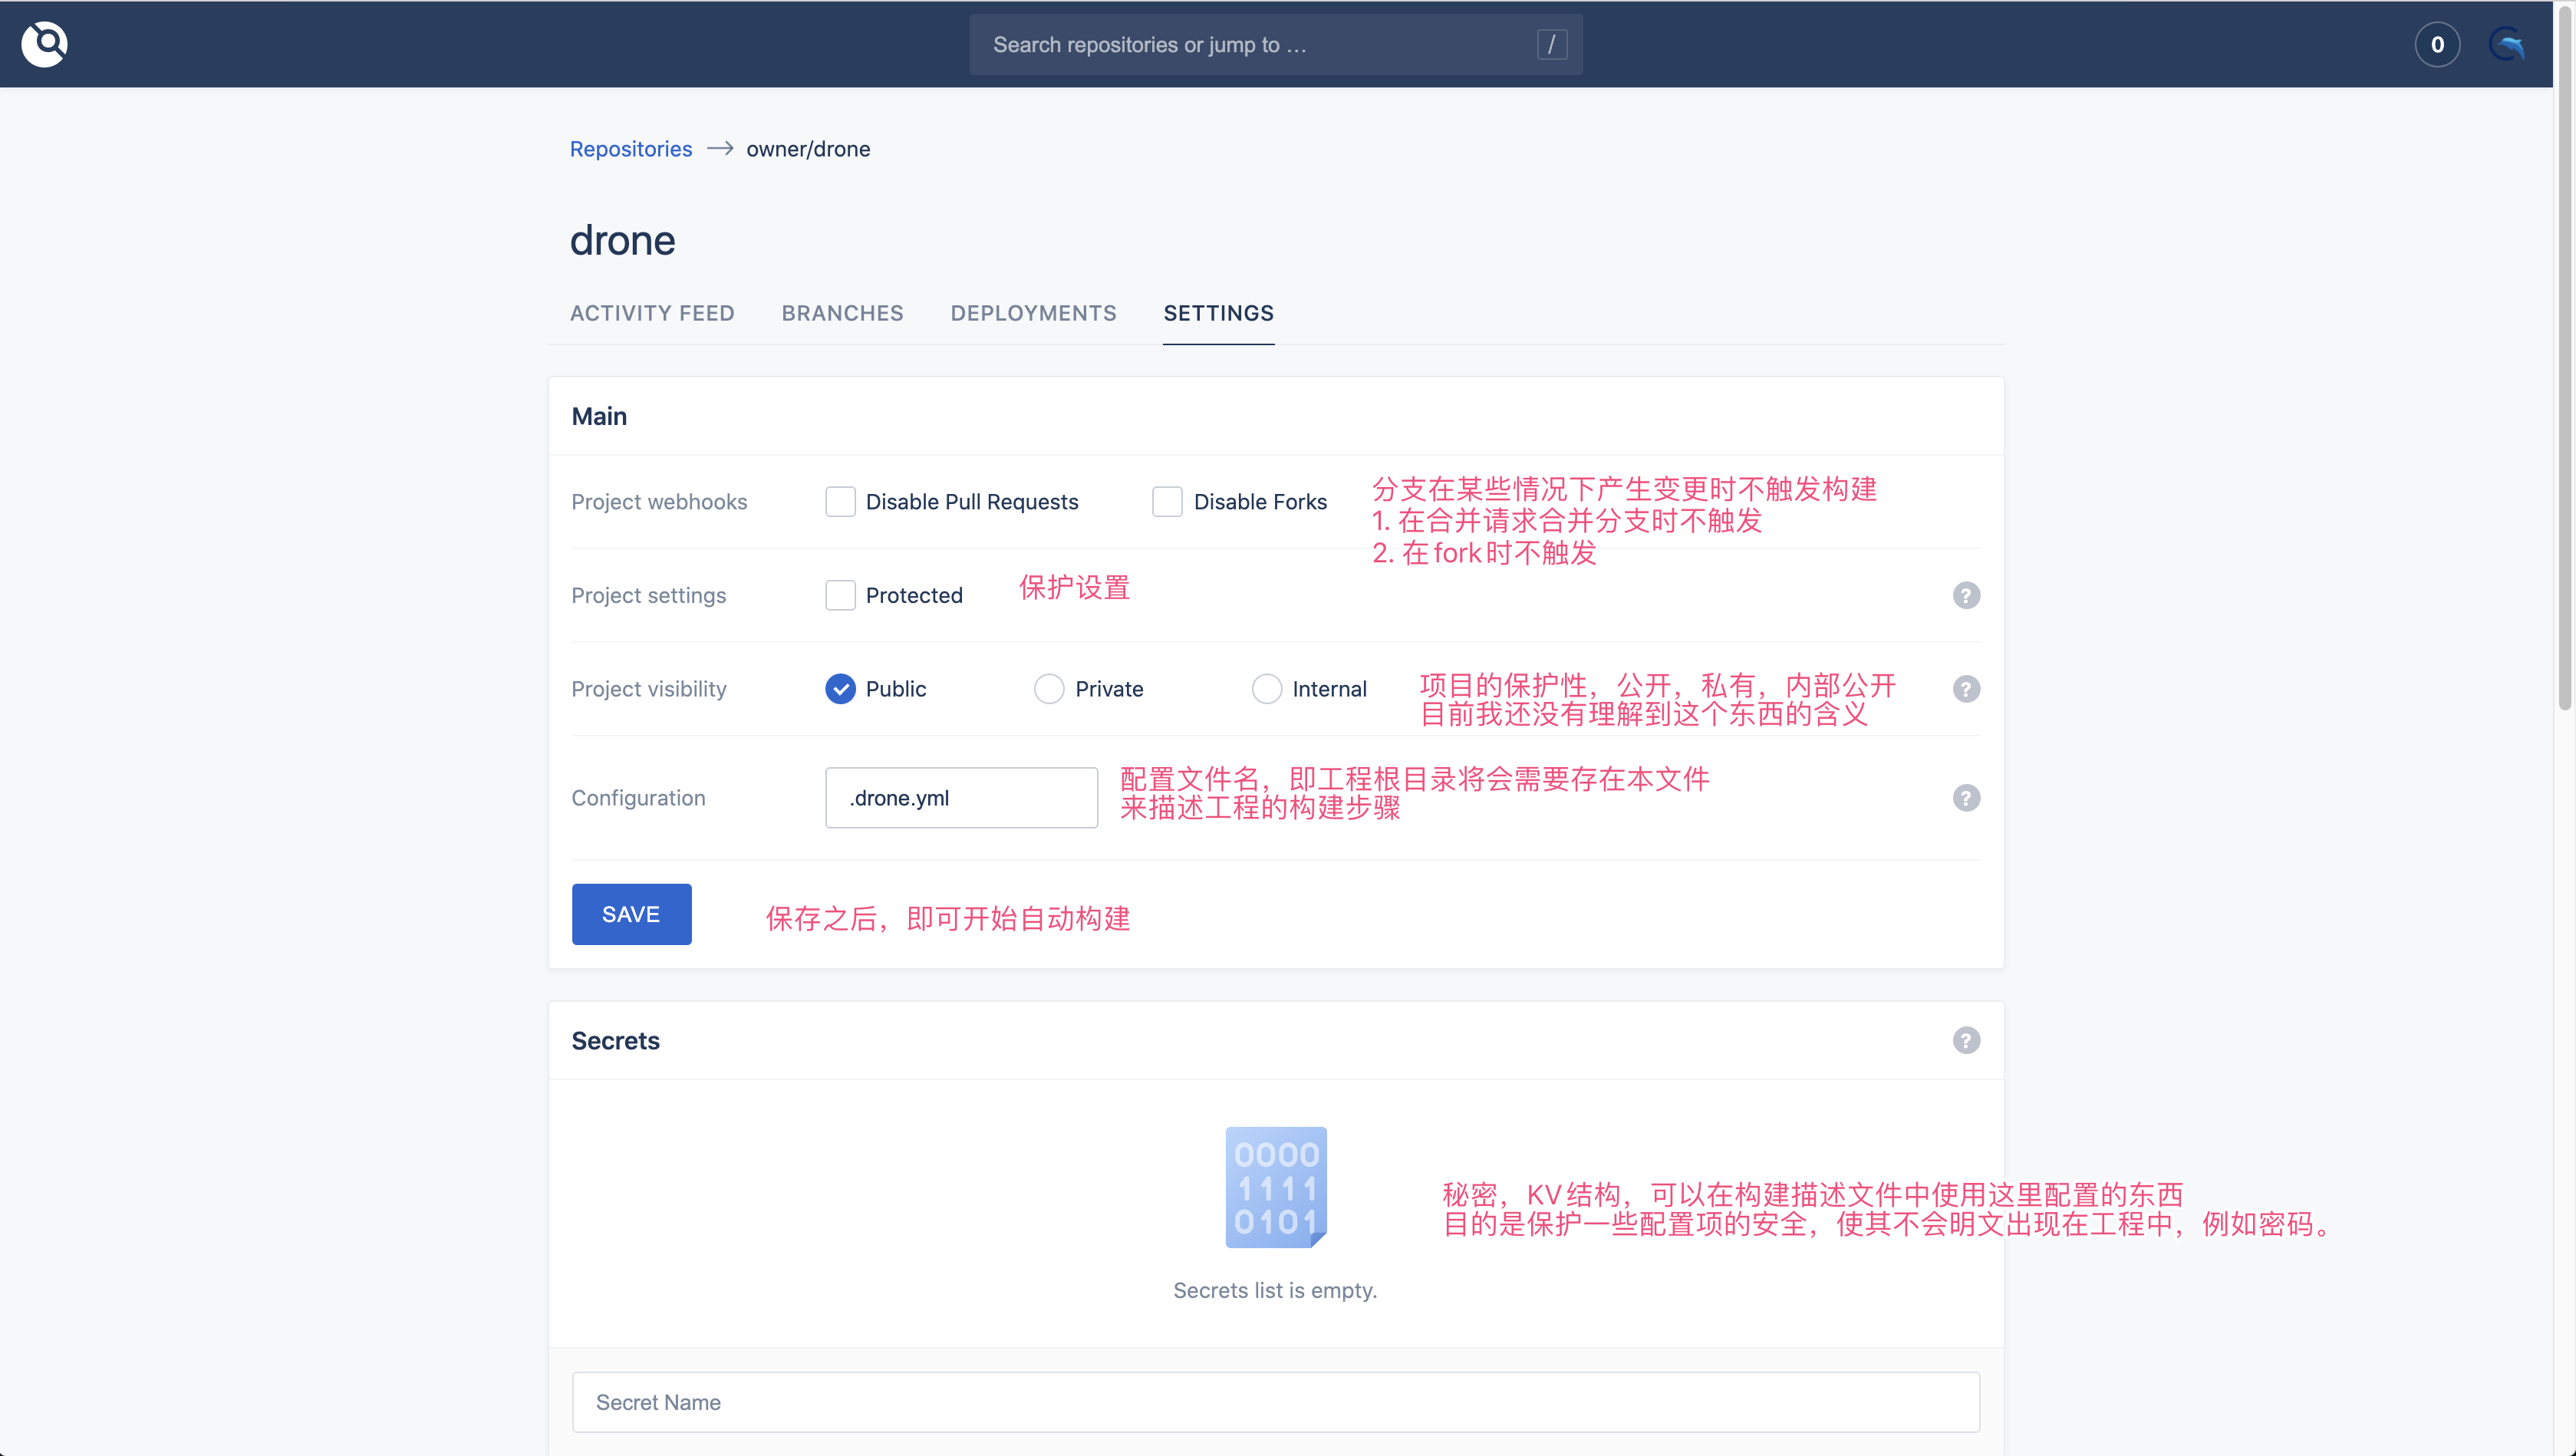
Task: Click the Secret Name input field
Action: (x=1275, y=1402)
